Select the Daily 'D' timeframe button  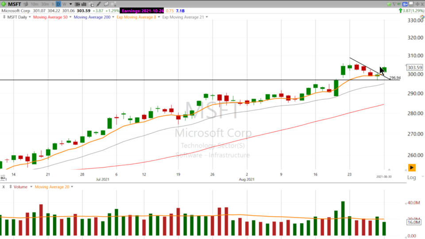(x=58, y=4)
